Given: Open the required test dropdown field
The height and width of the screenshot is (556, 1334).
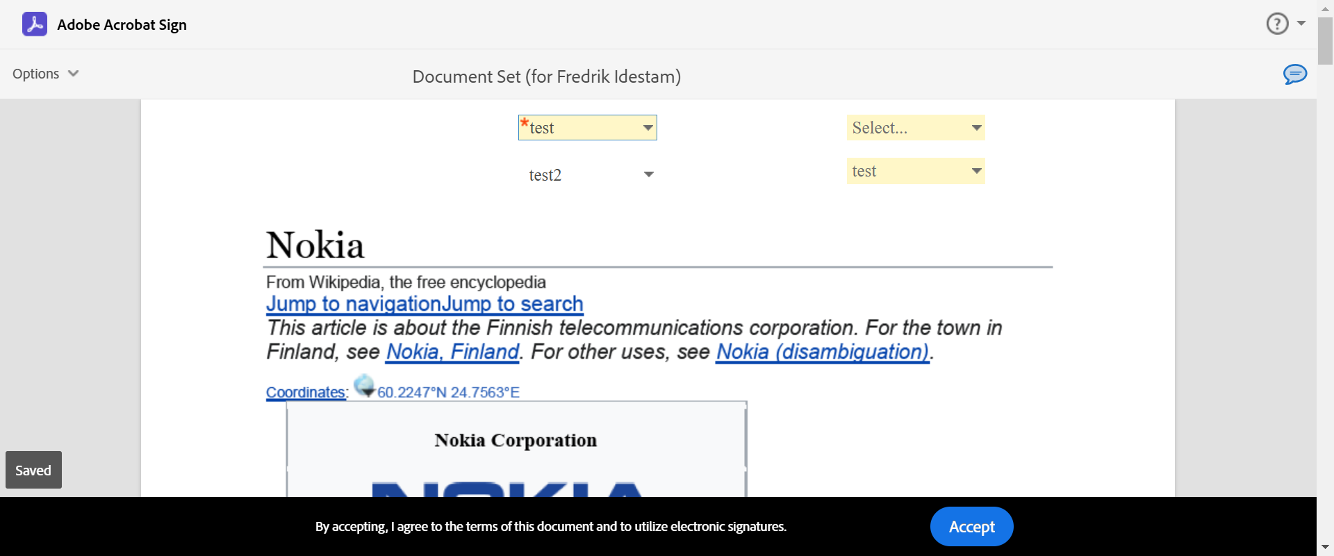Looking at the screenshot, I should tap(587, 128).
